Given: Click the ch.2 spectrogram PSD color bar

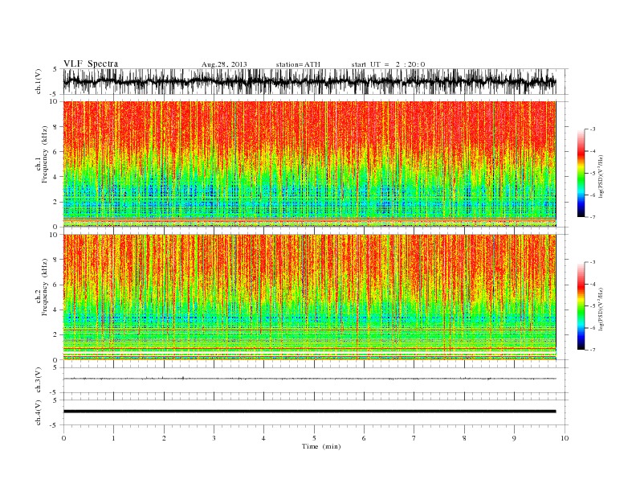Looking at the screenshot, I should pyautogui.click(x=581, y=306).
